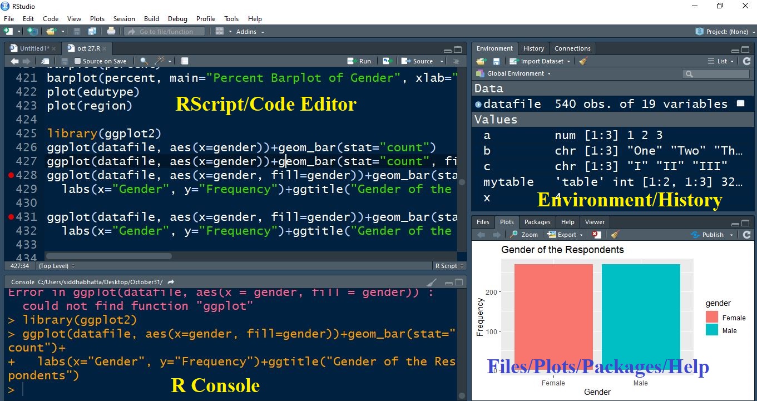Click the workspace panes grid icon
Viewport: 757px width, 401px height.
(x=220, y=32)
